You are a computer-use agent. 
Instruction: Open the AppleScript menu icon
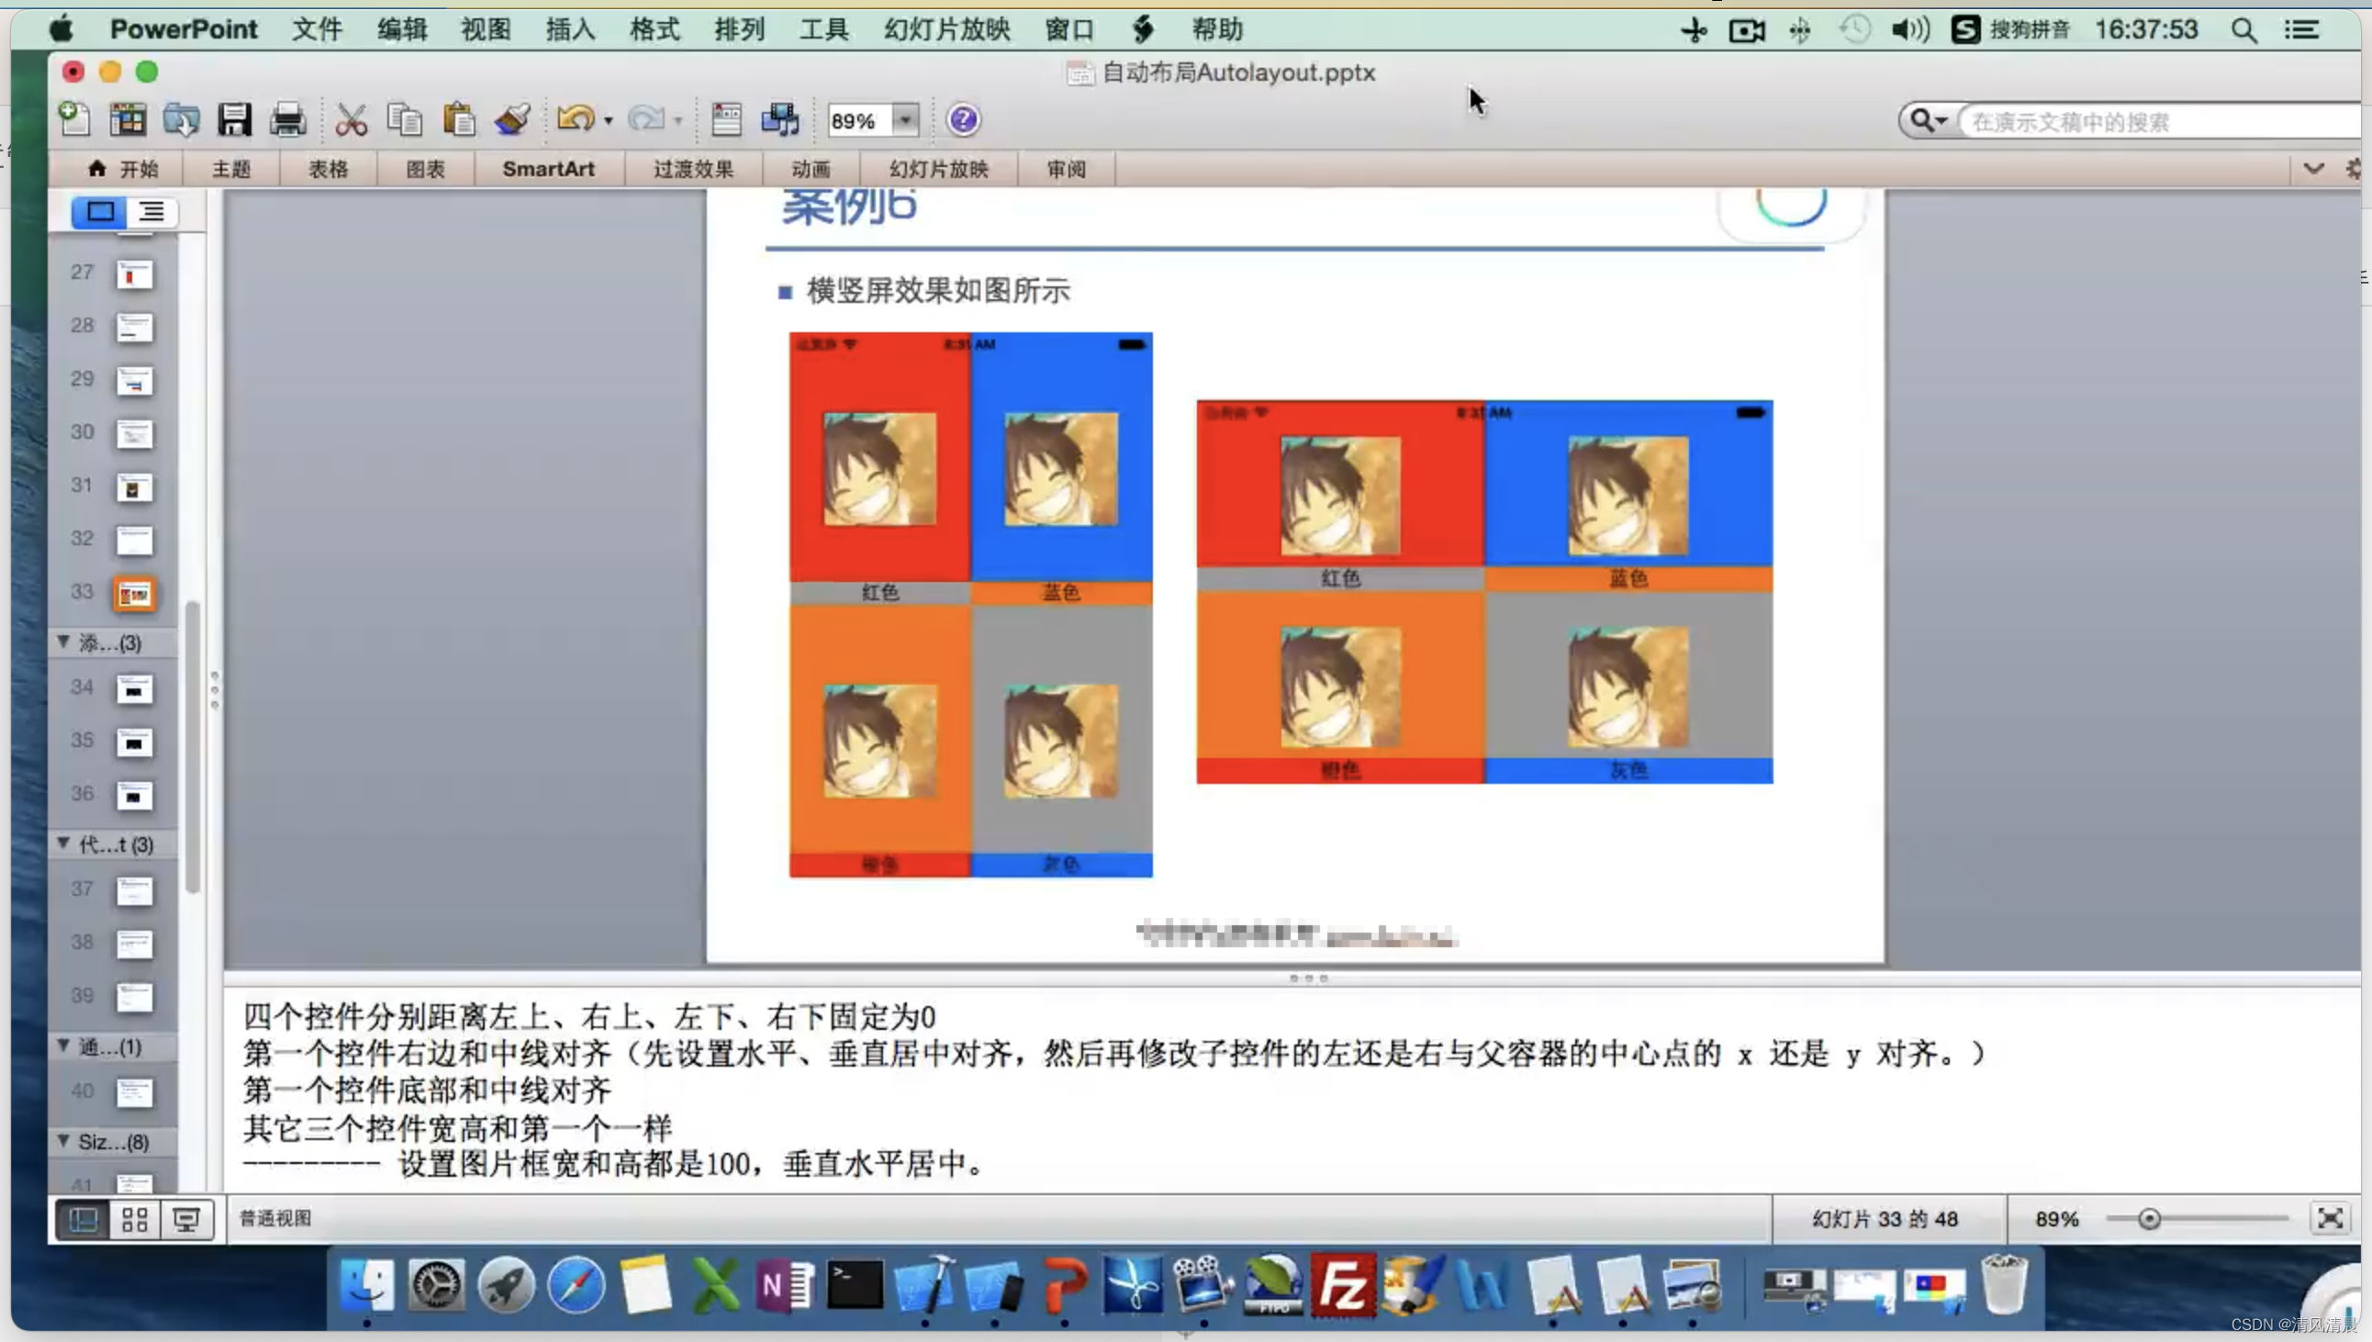pos(1144,29)
